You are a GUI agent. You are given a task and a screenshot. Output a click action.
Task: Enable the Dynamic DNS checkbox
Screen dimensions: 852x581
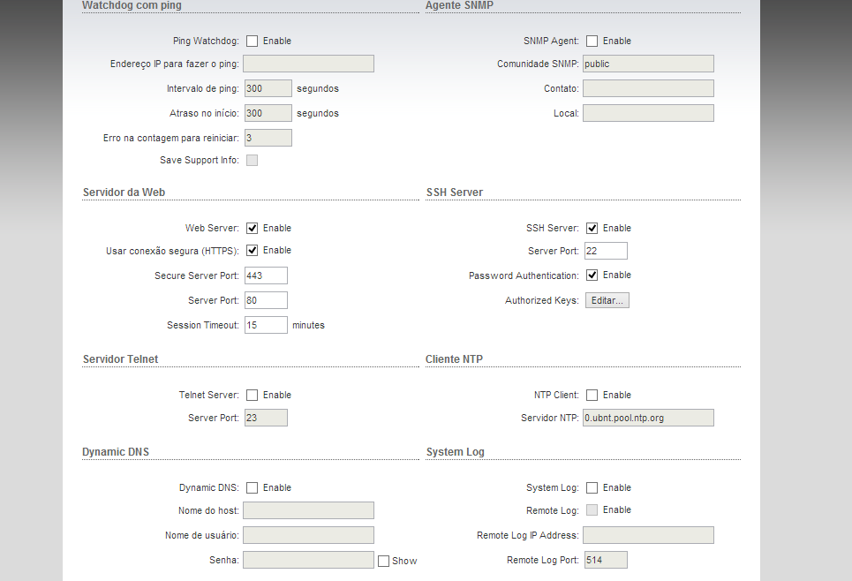pos(252,487)
